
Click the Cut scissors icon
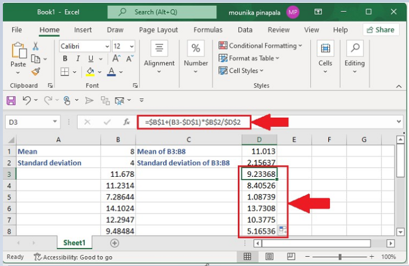pos(36,47)
